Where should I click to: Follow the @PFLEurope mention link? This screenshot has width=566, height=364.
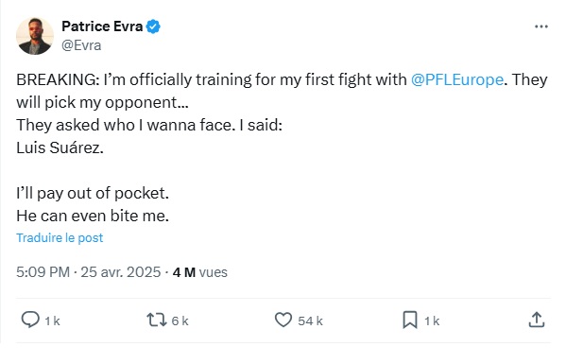457,79
